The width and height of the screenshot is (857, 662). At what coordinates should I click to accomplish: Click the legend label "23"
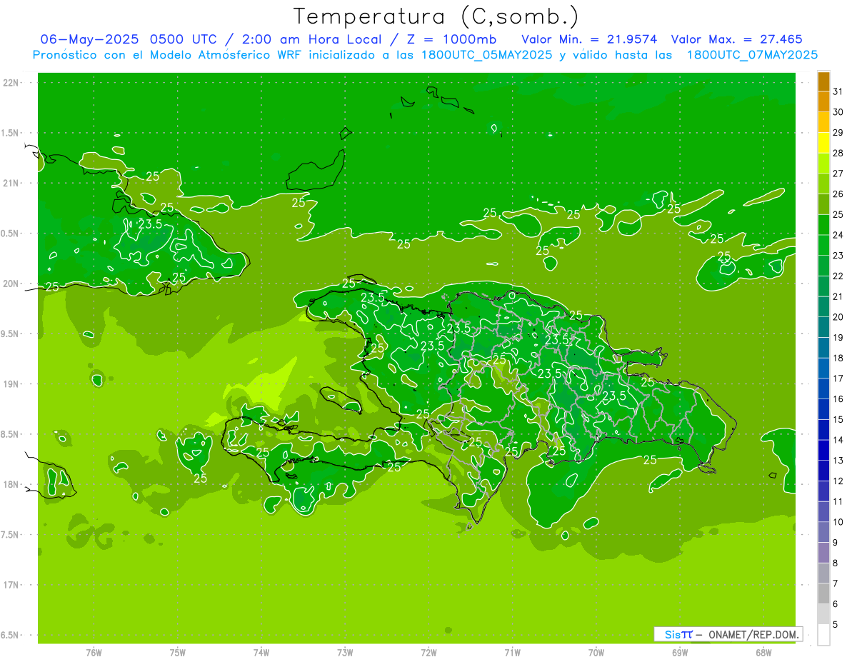838,256
